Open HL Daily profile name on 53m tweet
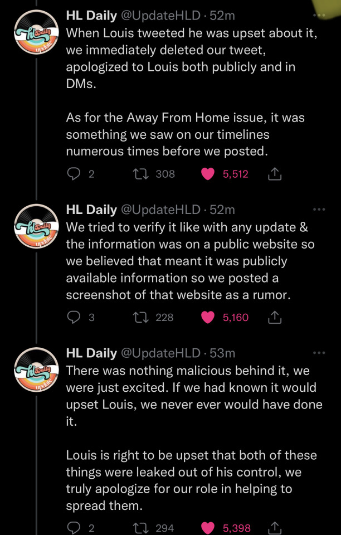 [91, 353]
